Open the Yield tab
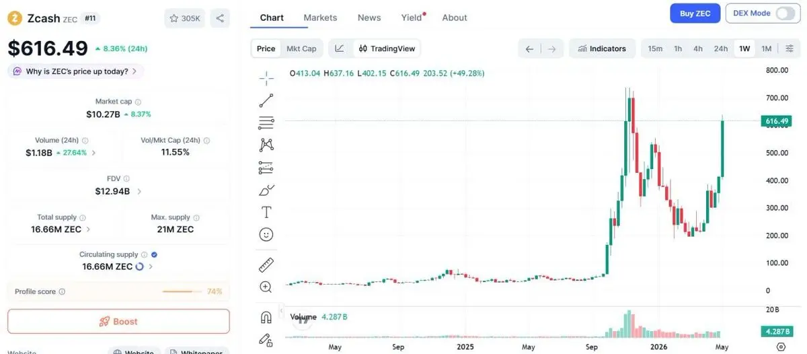The height and width of the screenshot is (354, 807). (412, 17)
